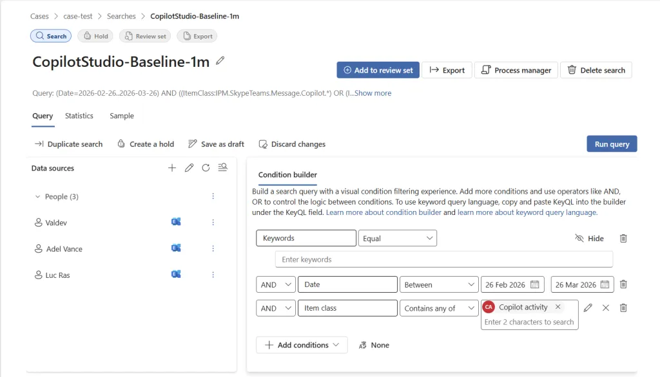Add a data source with plus icon
This screenshot has height=377, width=660.
(171, 168)
